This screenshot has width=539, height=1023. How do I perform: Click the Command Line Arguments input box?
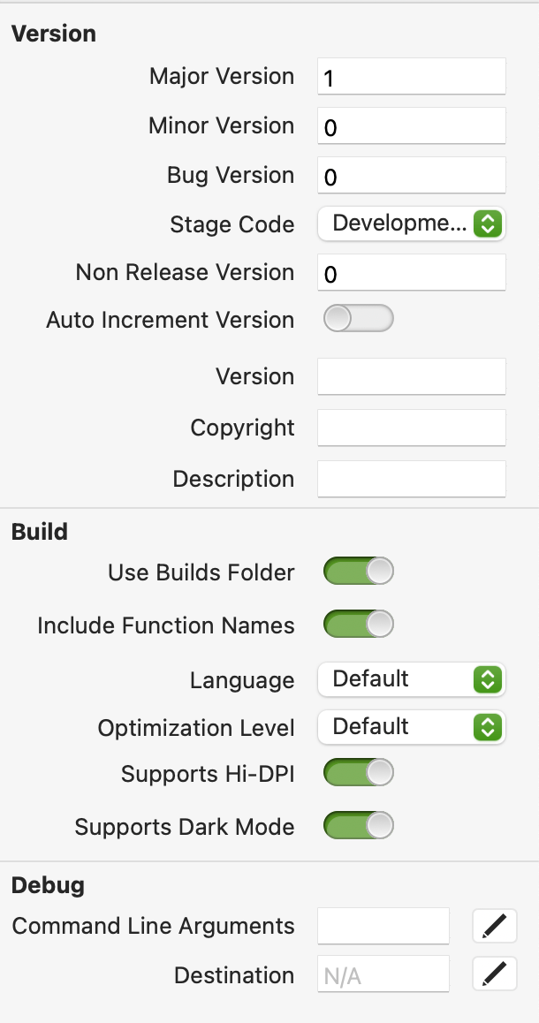[x=383, y=925]
